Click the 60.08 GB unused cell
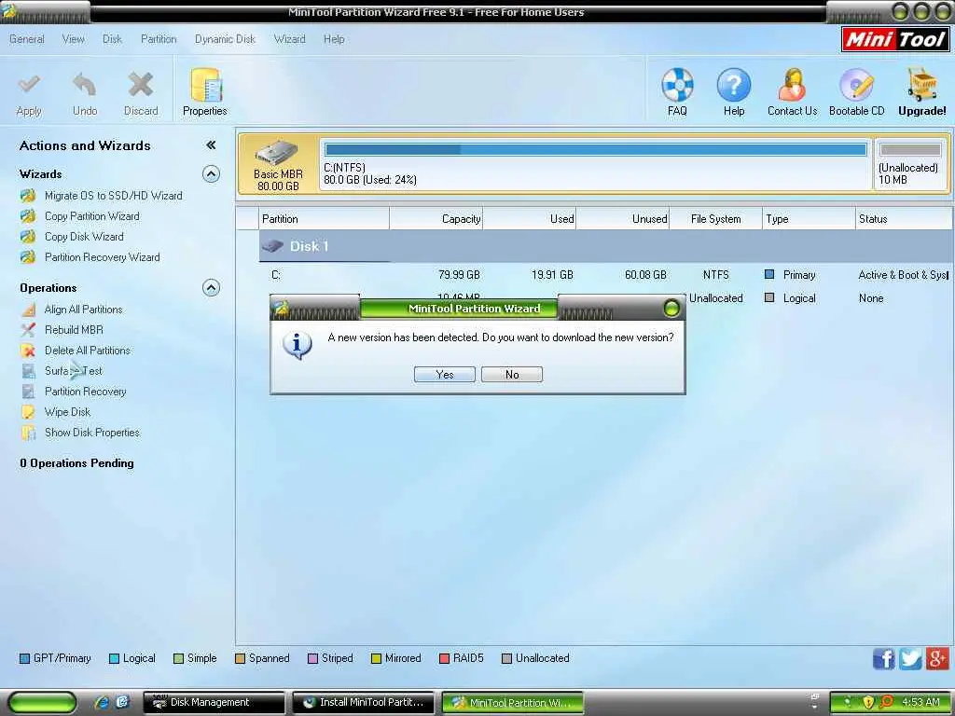The height and width of the screenshot is (716, 955). (645, 275)
